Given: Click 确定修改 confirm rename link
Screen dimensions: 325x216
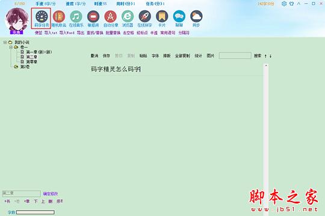Looking at the screenshot, I should 51,194.
